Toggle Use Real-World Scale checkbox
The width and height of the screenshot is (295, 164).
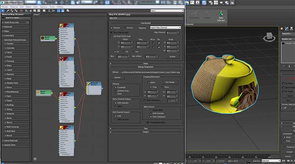point(111,36)
